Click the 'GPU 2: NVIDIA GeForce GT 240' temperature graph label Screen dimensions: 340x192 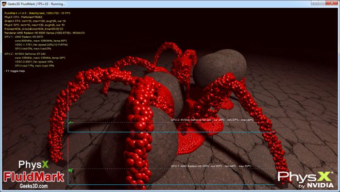pyautogui.click(x=212, y=120)
